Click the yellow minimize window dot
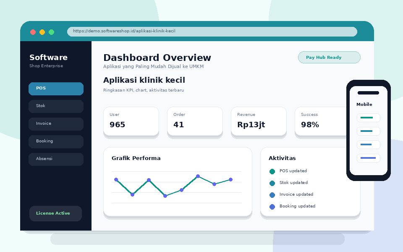This screenshot has height=252, width=403. click(42, 32)
